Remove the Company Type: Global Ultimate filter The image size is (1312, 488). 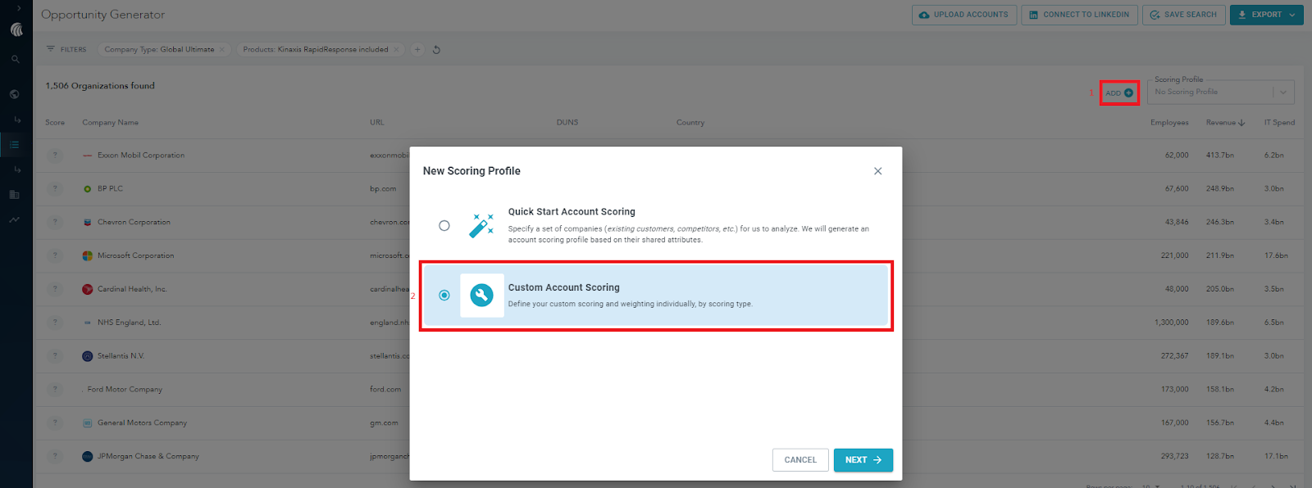221,50
